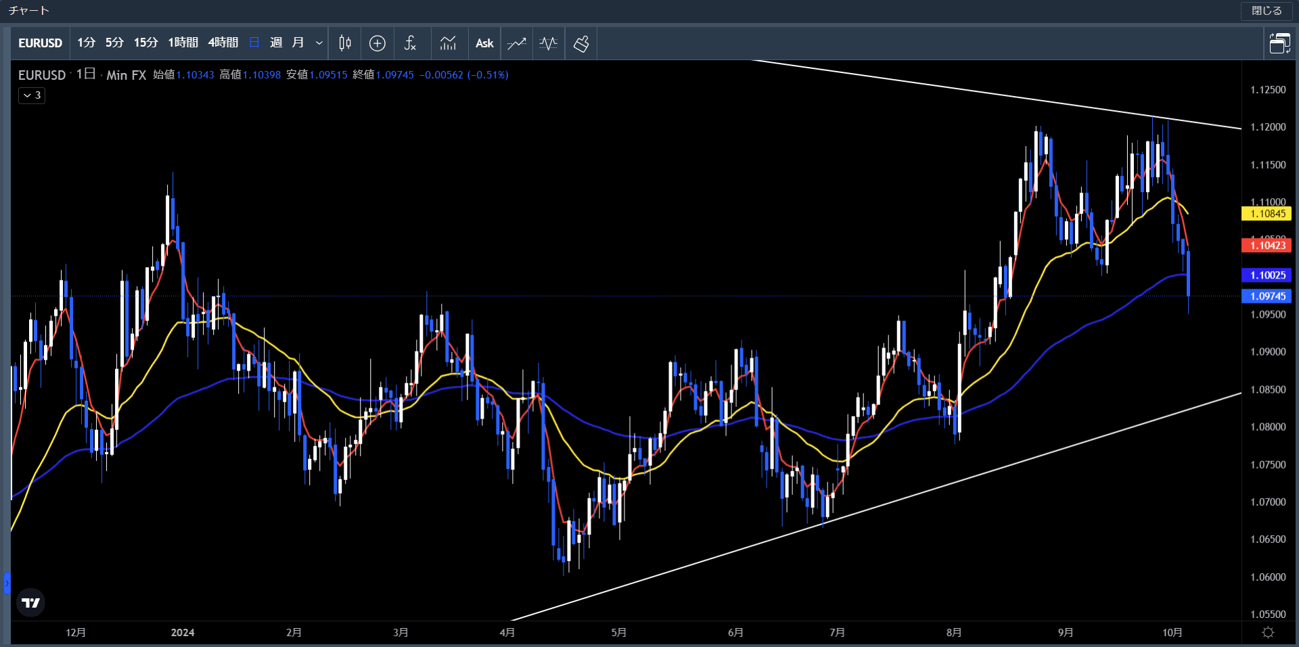Click the blue 1.10025 moving average price label
1299x647 pixels.
click(1267, 275)
